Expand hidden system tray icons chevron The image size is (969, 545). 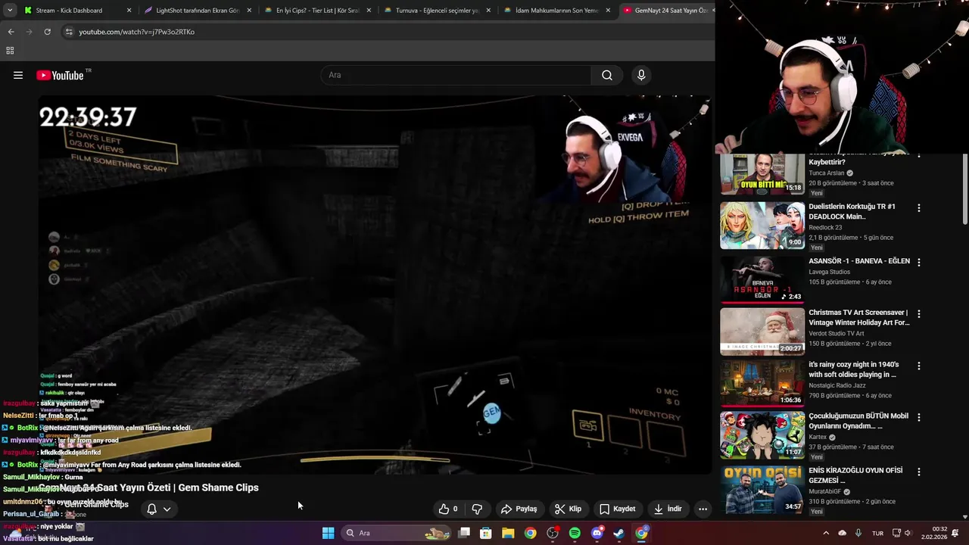coord(826,533)
